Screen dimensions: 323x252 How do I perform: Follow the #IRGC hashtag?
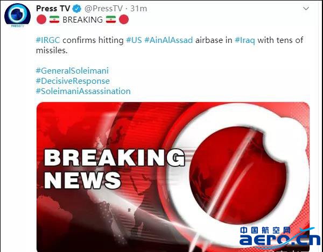pyautogui.click(x=48, y=40)
